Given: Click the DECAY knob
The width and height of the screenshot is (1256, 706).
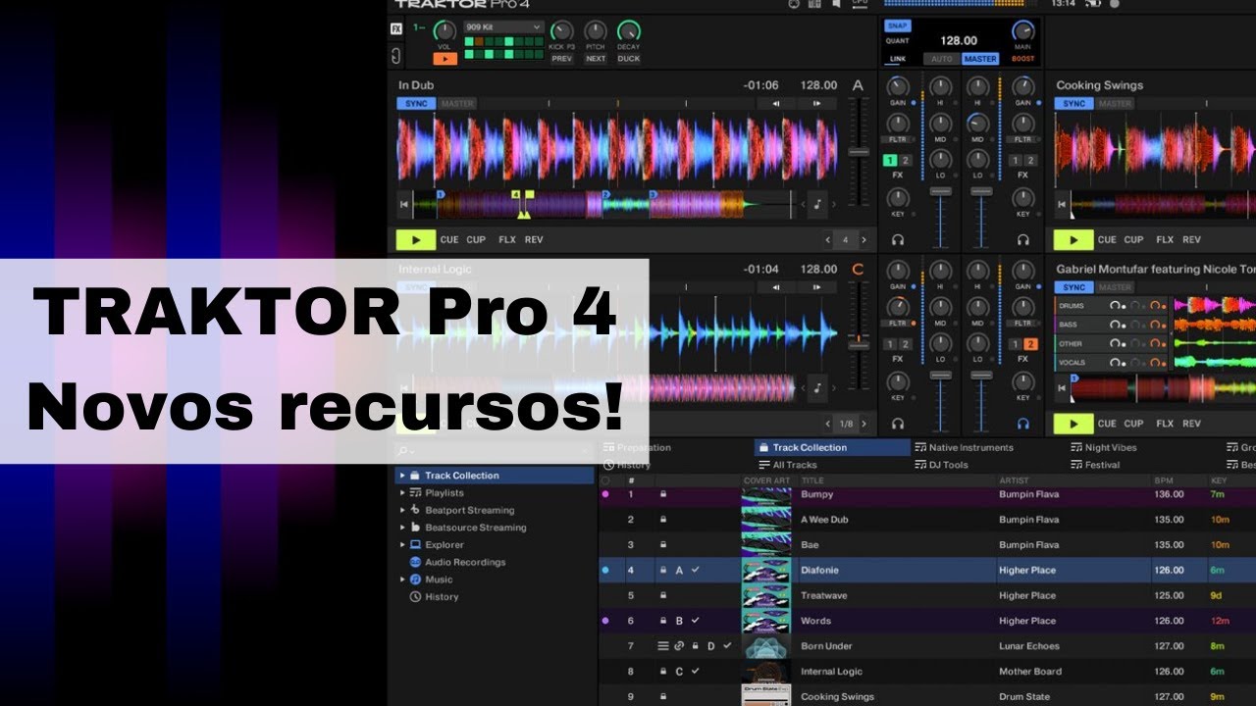Looking at the screenshot, I should pyautogui.click(x=629, y=31).
